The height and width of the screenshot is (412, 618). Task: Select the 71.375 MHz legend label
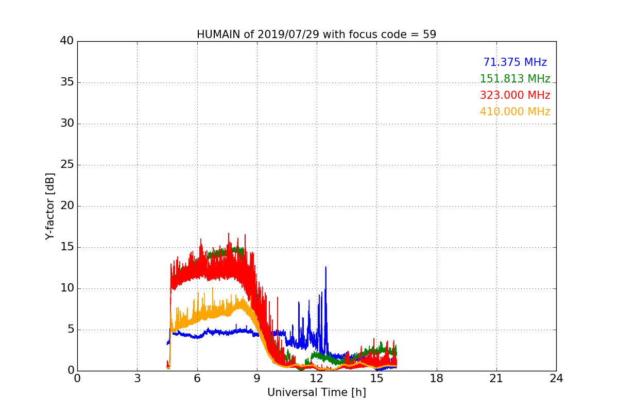click(x=515, y=62)
